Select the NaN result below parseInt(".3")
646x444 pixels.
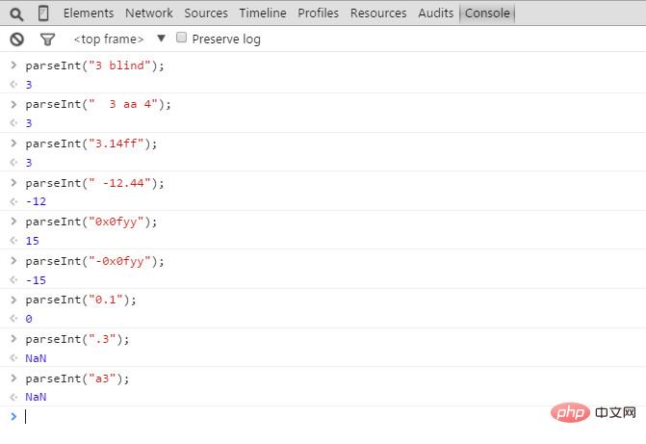coord(36,358)
